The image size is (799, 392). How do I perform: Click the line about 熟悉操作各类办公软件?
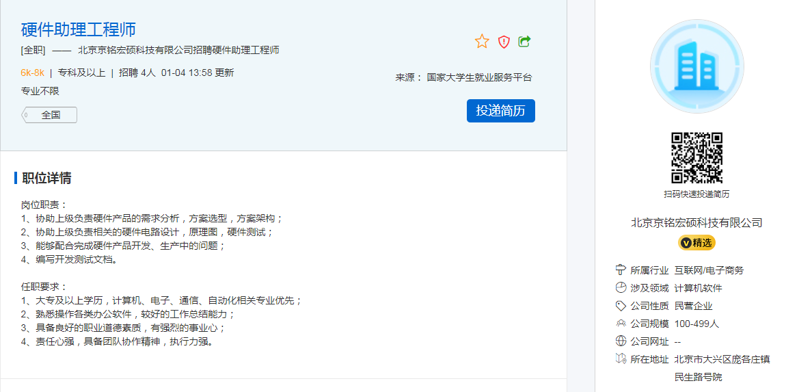128,315
